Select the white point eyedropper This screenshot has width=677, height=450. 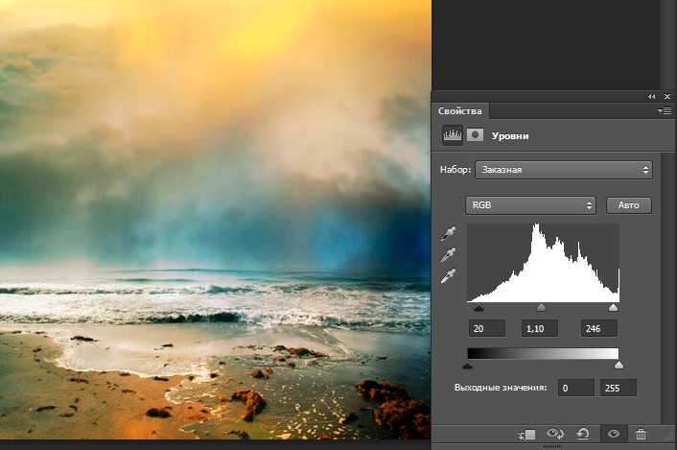(448, 277)
